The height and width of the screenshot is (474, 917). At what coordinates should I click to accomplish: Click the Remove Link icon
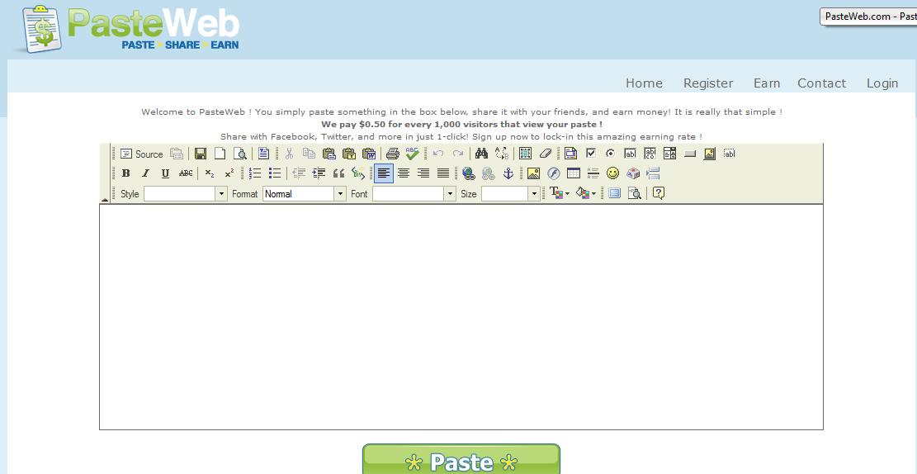point(489,173)
